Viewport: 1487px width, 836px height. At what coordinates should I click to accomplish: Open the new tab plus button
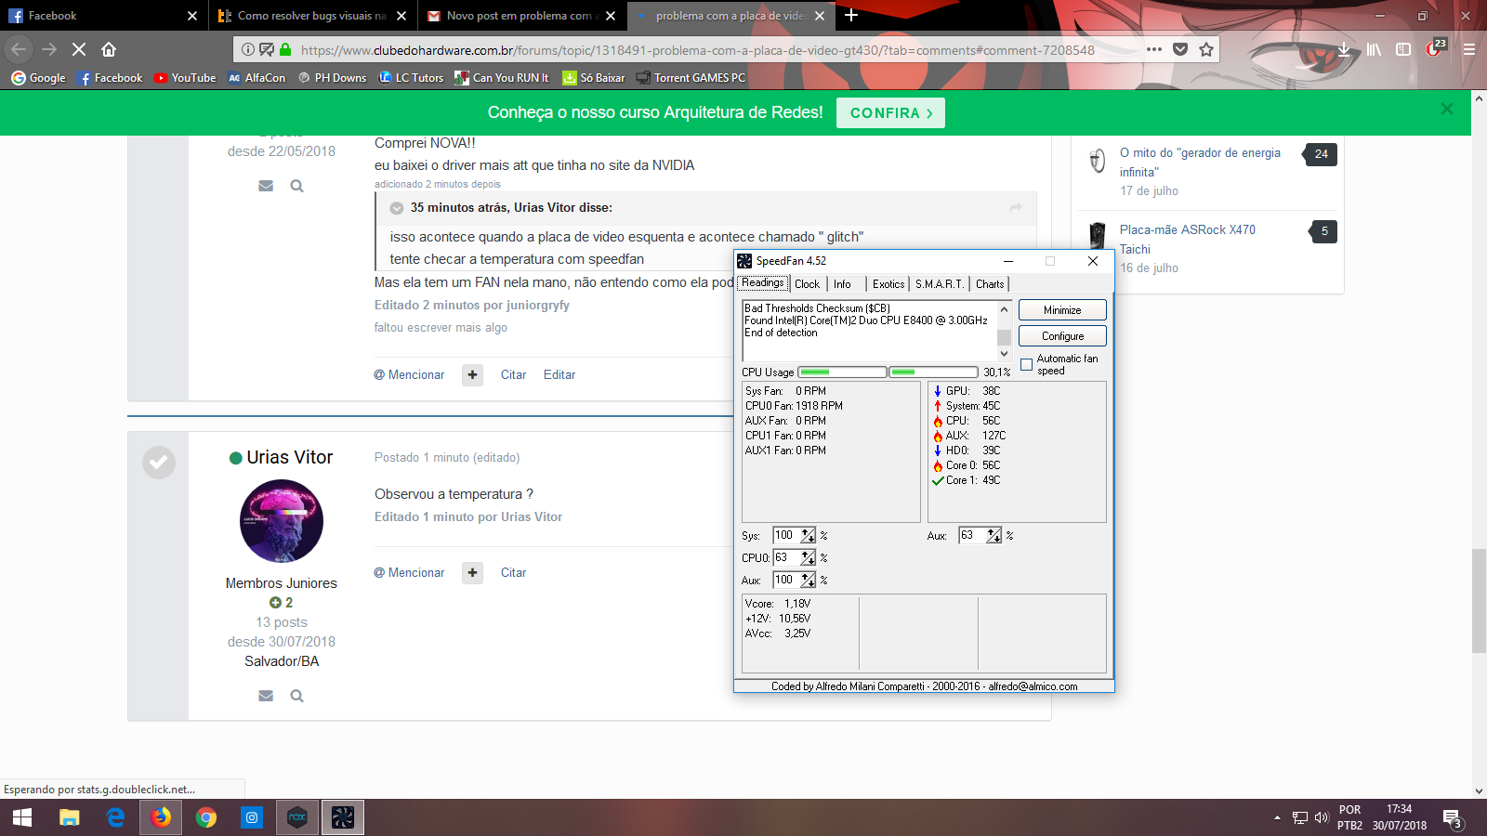tap(851, 16)
